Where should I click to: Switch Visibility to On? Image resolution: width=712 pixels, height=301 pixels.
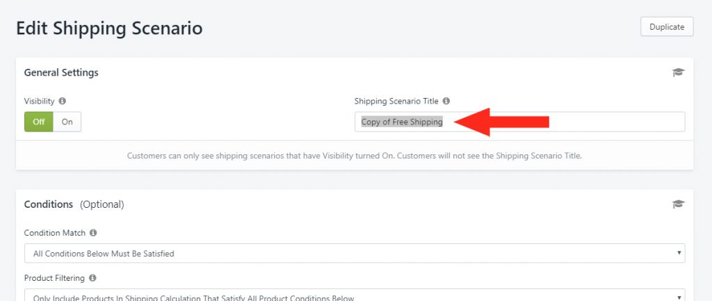click(x=67, y=122)
